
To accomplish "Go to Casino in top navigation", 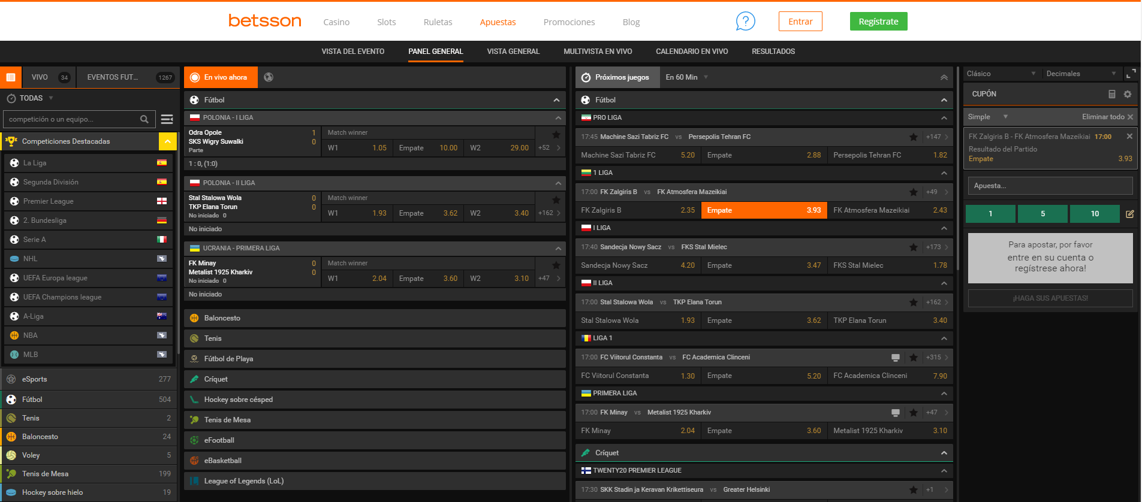I will tap(336, 22).
